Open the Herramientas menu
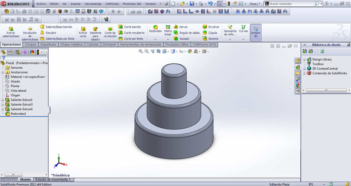The height and width of the screenshot is (186, 351). [93, 4]
